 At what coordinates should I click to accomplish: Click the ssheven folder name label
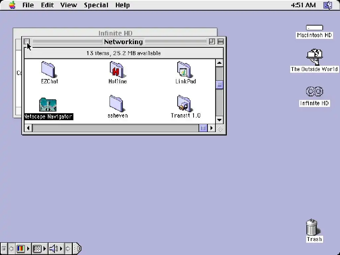[x=118, y=116]
